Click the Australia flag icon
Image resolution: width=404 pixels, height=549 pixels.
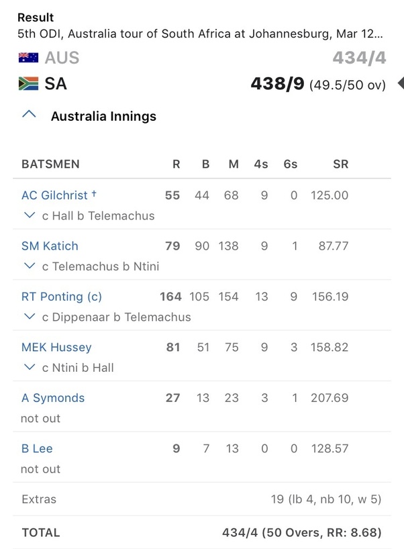coord(28,58)
